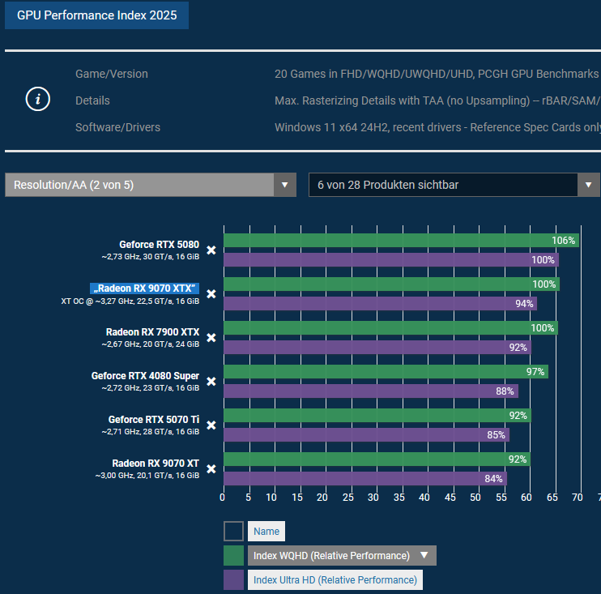
Task: Remove Geforce RTX 5070 Ti with its X icon
Action: pyautogui.click(x=211, y=425)
